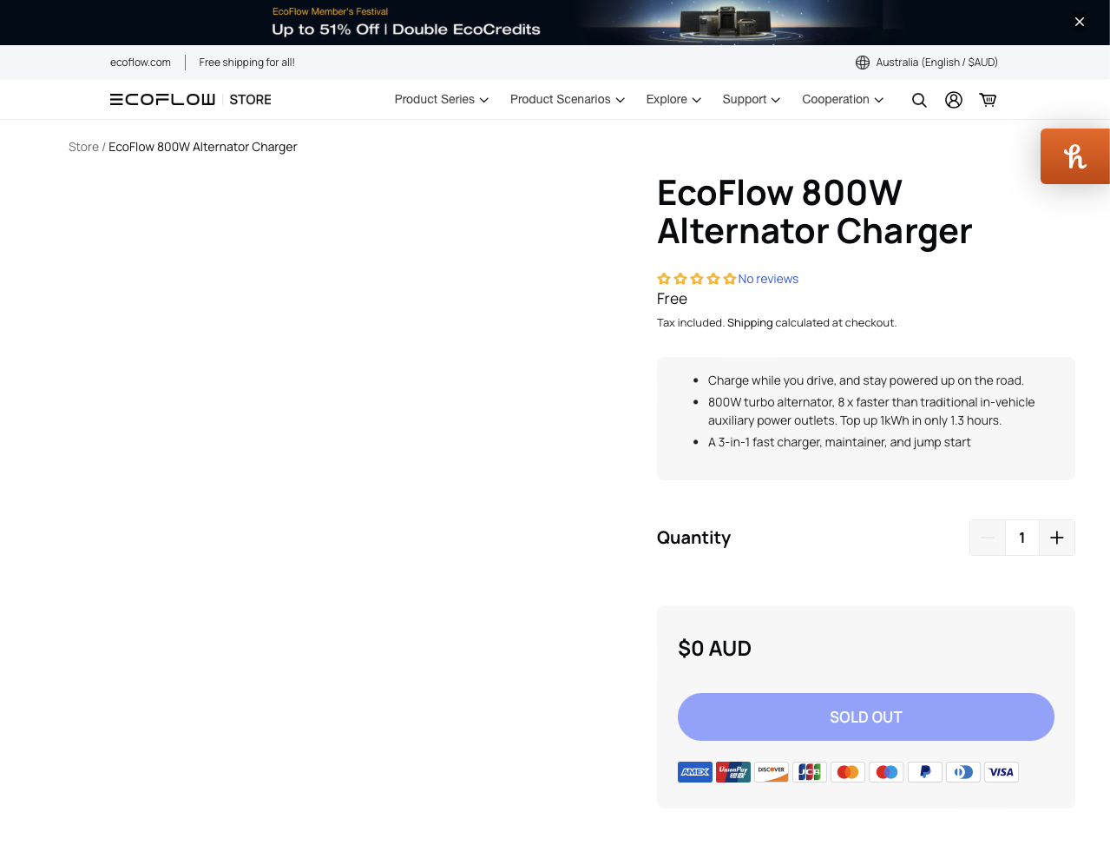Viewport: 1110px width, 852px height.
Task: Expand the Support menu
Action: point(752,100)
